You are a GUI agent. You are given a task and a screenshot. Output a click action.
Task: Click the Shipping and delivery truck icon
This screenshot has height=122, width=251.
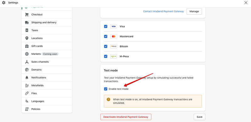coord(27,22)
